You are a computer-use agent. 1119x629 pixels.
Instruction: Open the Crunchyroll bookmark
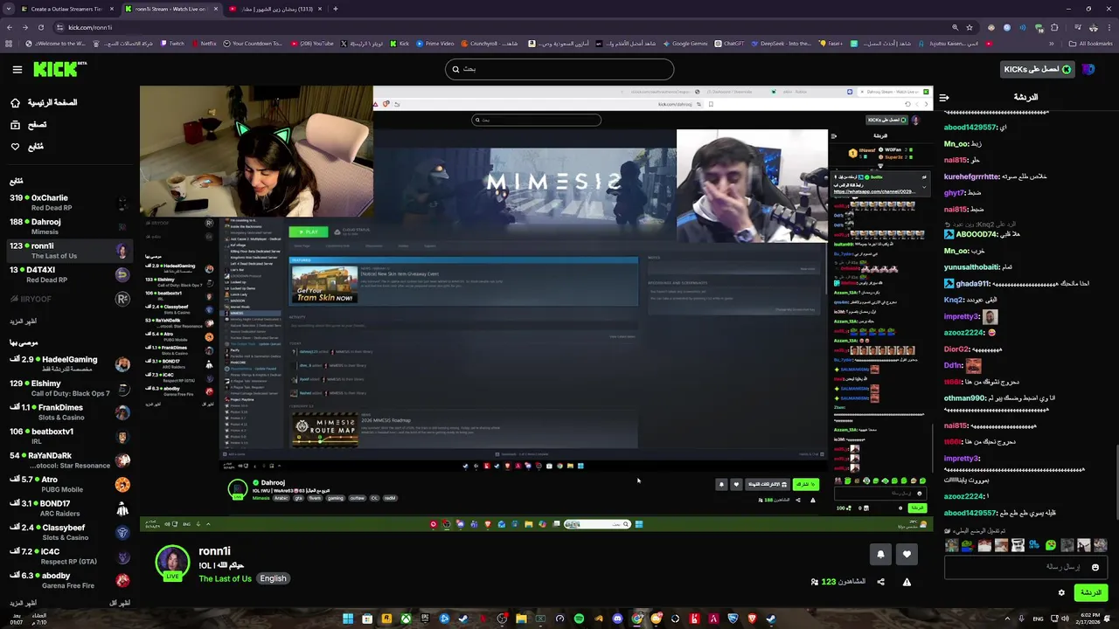[489, 44]
